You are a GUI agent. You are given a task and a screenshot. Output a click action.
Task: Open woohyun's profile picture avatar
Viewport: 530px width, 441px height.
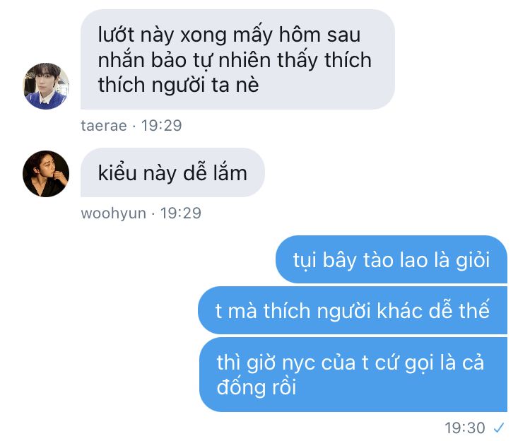point(46,174)
